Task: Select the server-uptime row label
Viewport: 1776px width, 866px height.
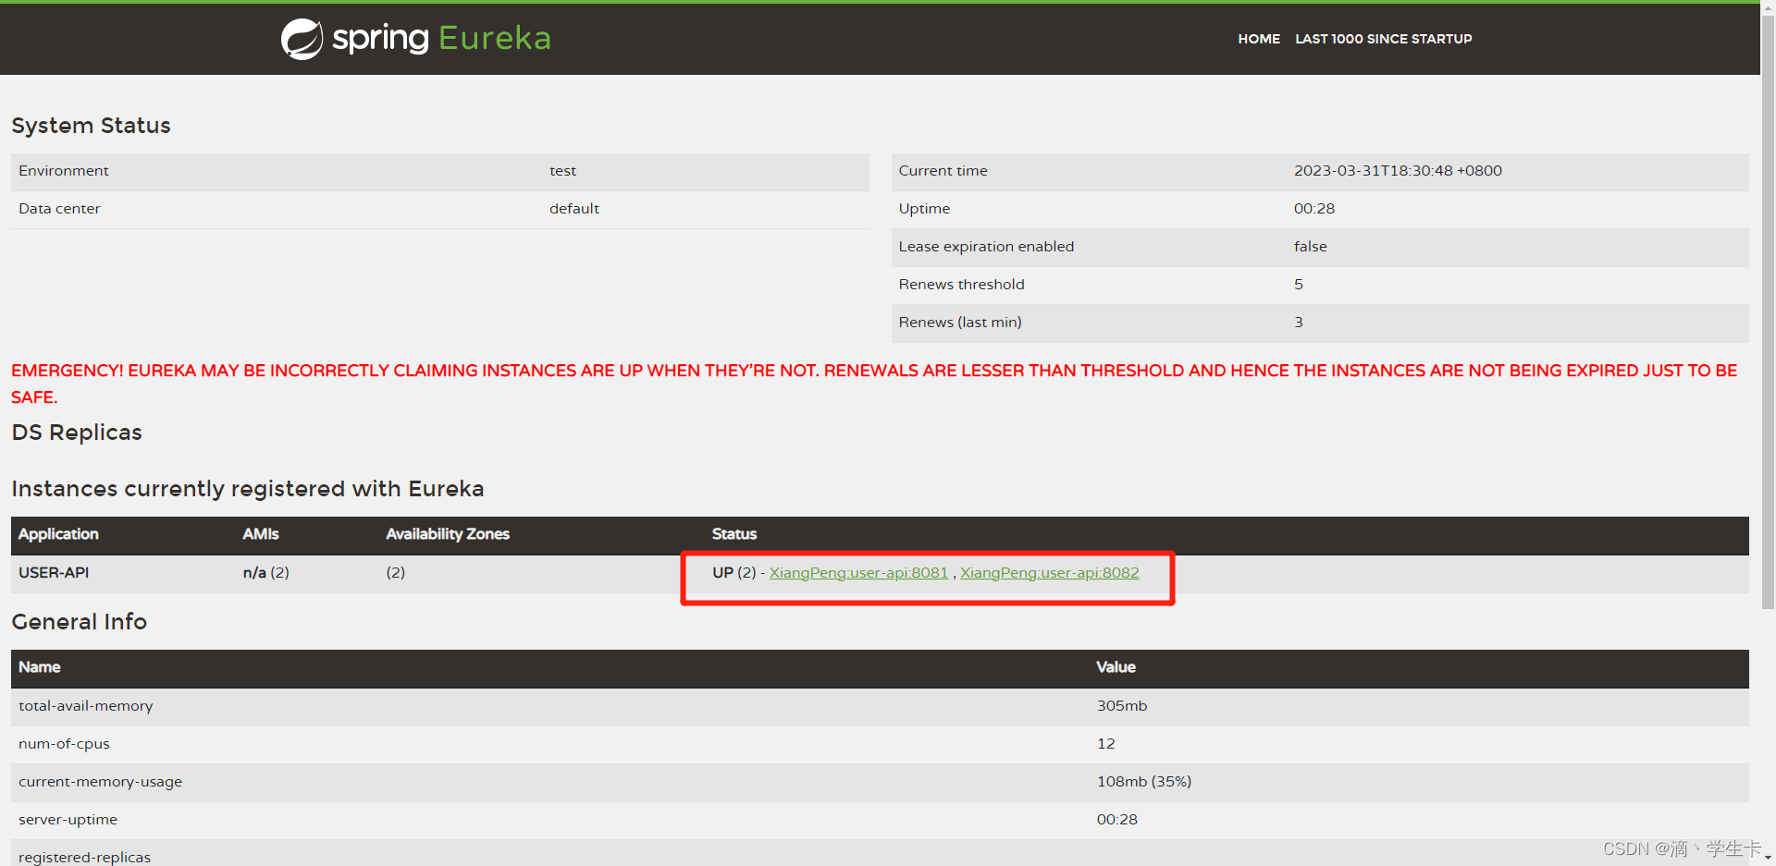Action: point(68,820)
